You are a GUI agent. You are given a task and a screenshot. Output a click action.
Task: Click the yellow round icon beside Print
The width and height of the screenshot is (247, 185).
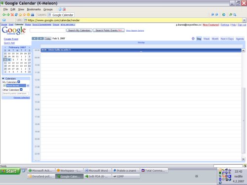pyautogui.click(x=28, y=15)
